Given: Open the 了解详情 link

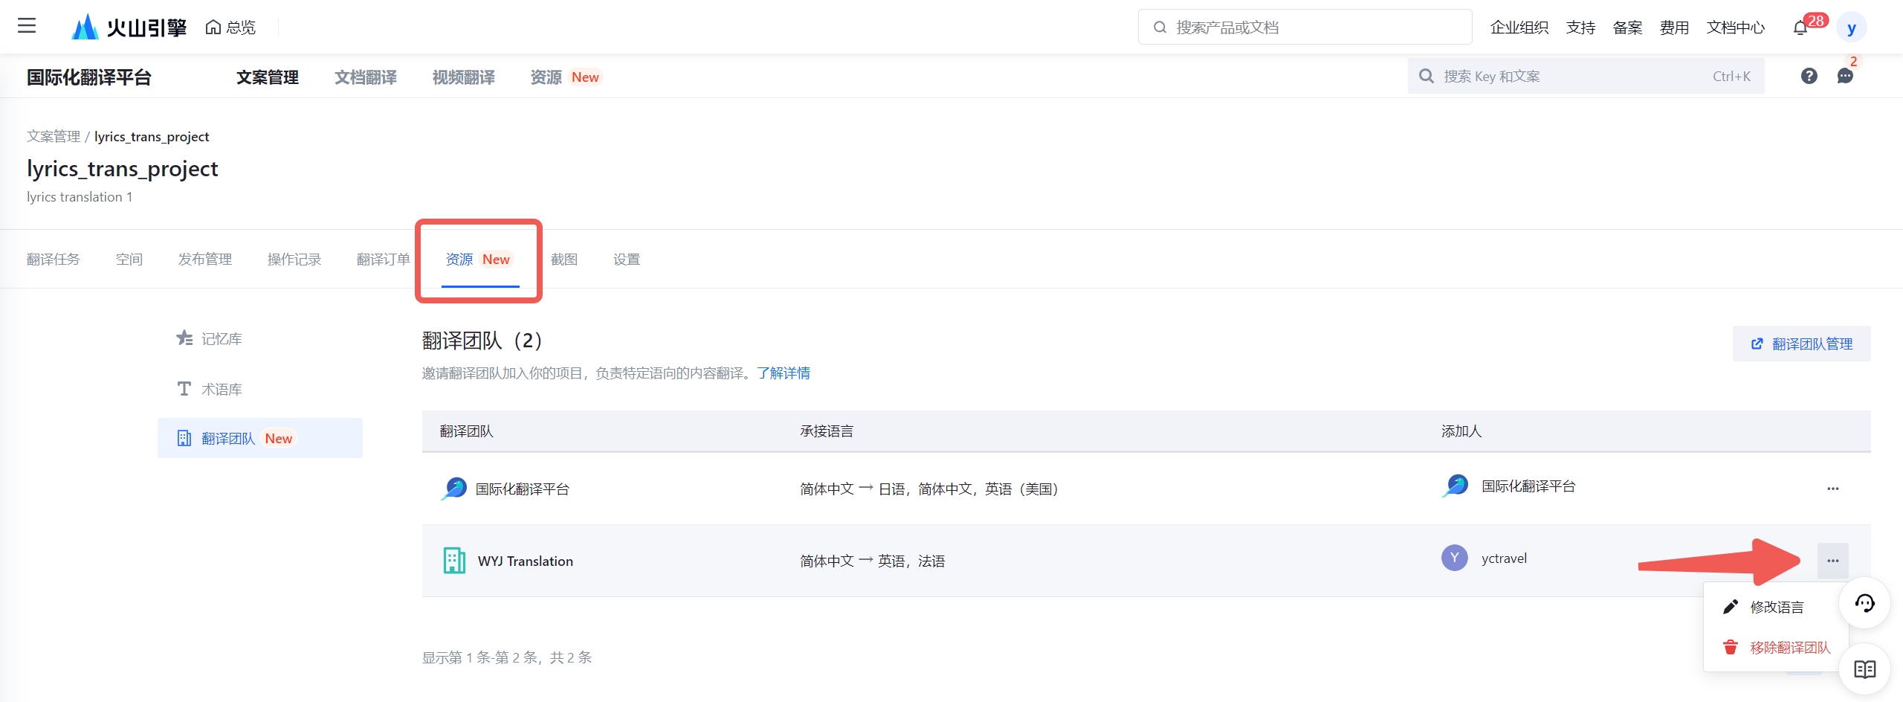Looking at the screenshot, I should click(784, 373).
